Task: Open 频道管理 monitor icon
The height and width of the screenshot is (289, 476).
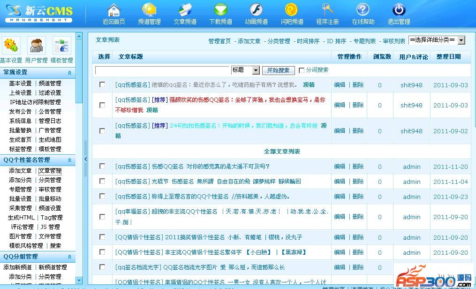Action: pyautogui.click(x=149, y=10)
